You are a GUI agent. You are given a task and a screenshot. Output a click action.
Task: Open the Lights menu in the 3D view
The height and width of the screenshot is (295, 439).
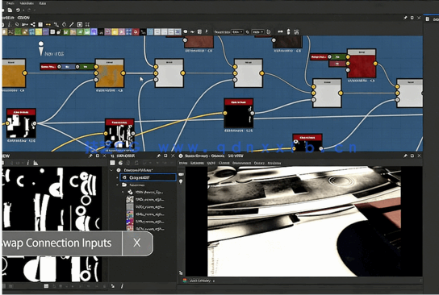[211, 163]
